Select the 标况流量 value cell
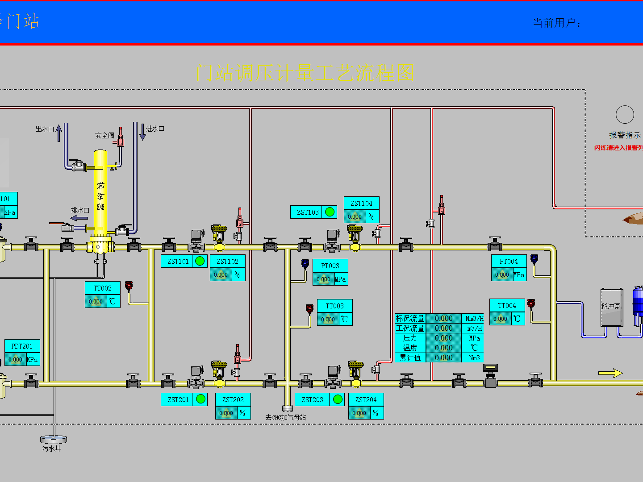The width and height of the screenshot is (643, 482). [x=444, y=318]
